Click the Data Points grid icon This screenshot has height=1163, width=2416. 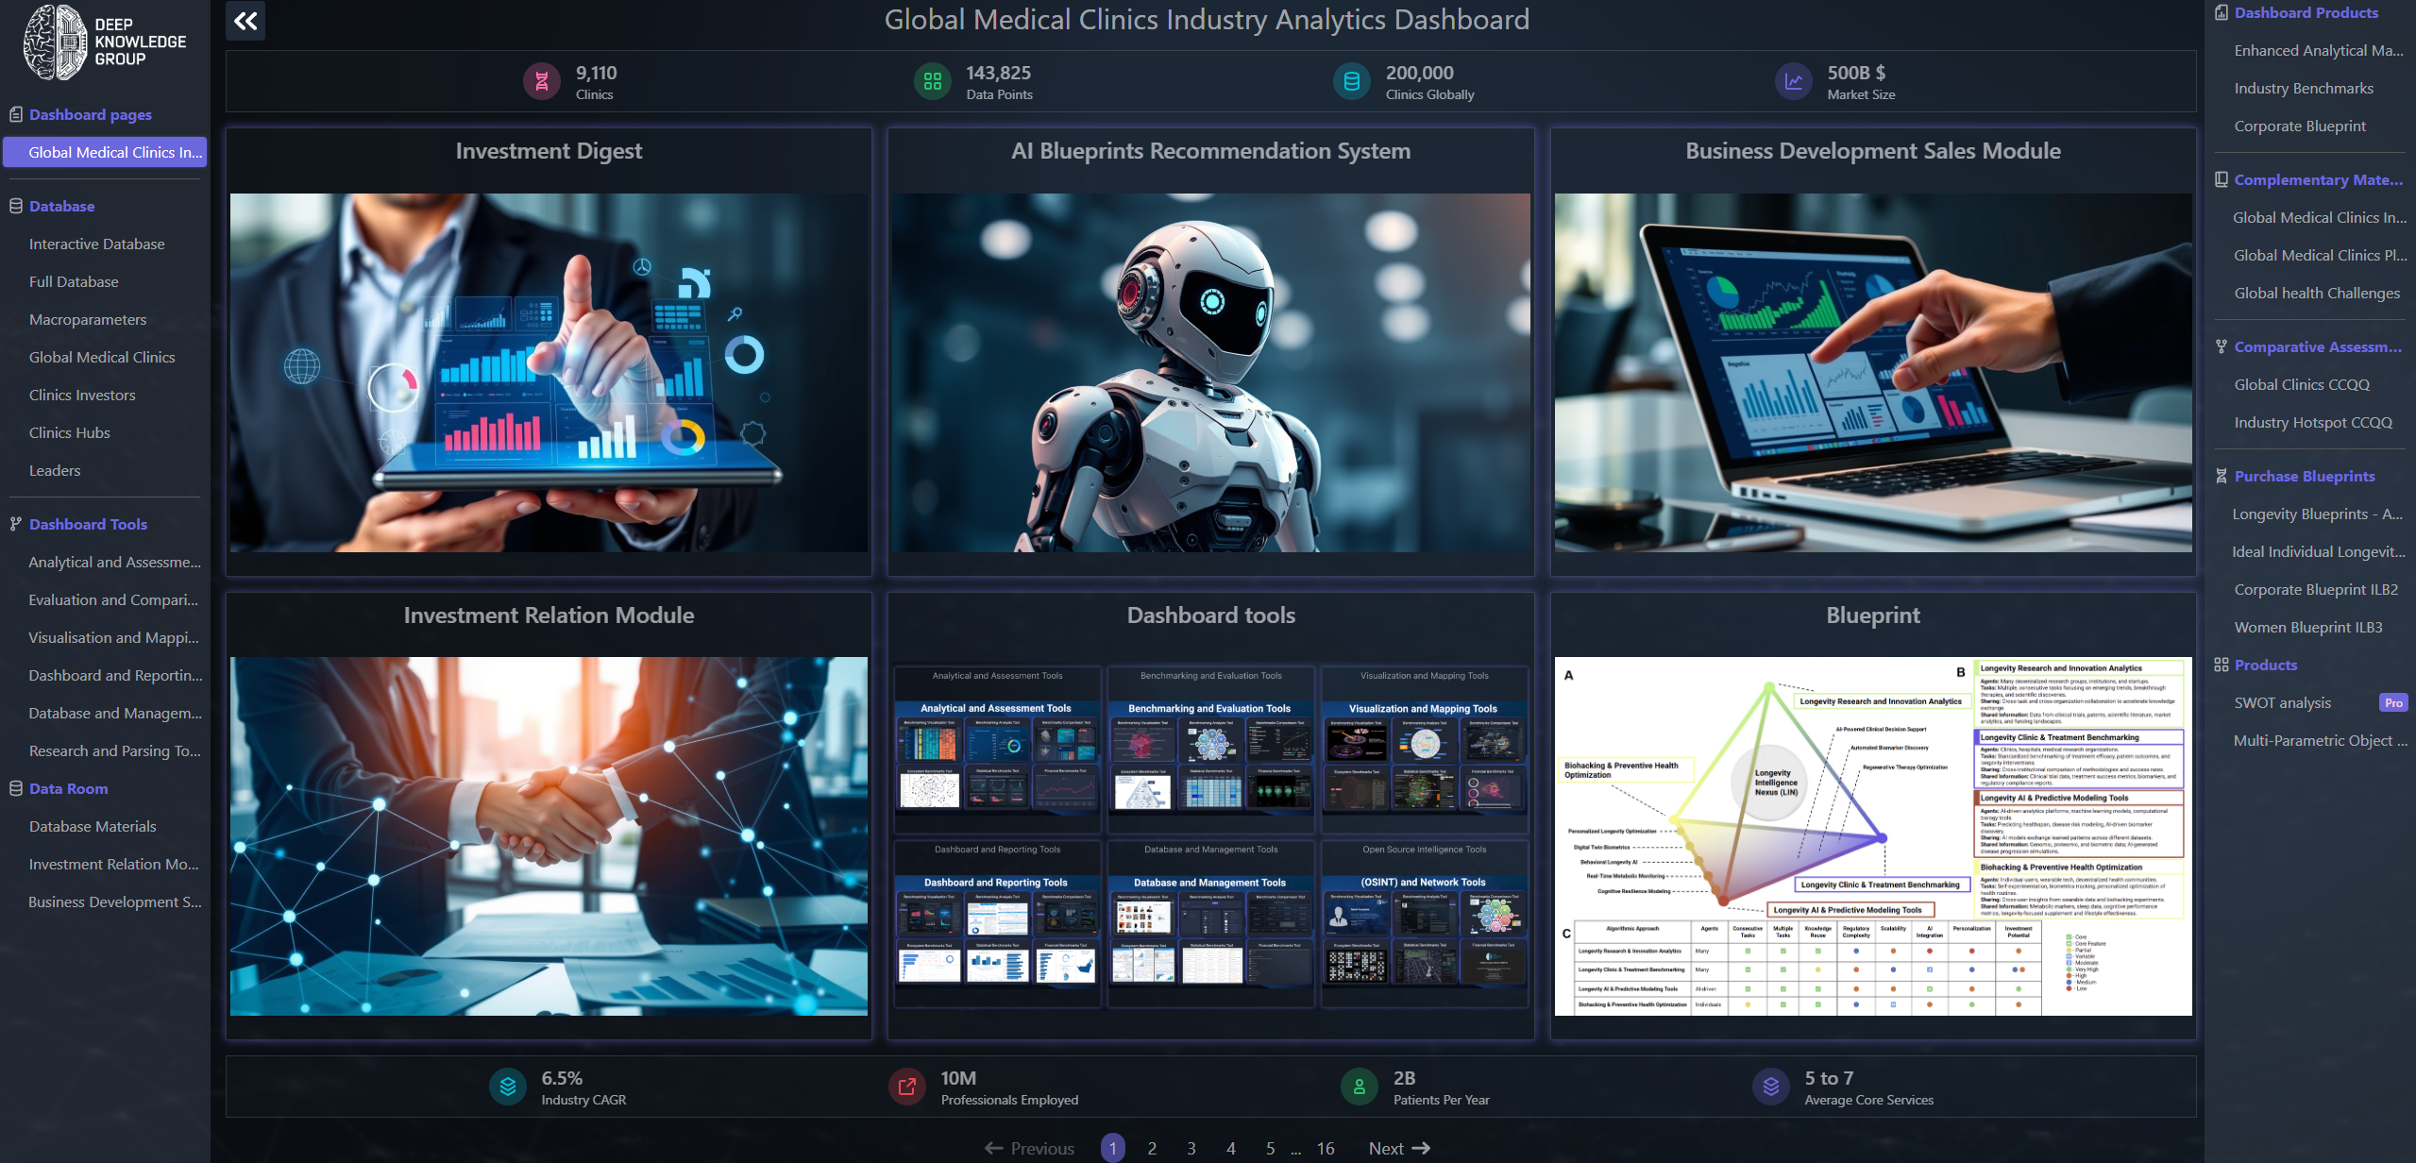coord(932,82)
